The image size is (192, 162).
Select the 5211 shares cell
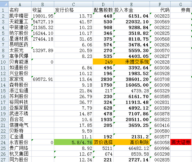coord(103,148)
